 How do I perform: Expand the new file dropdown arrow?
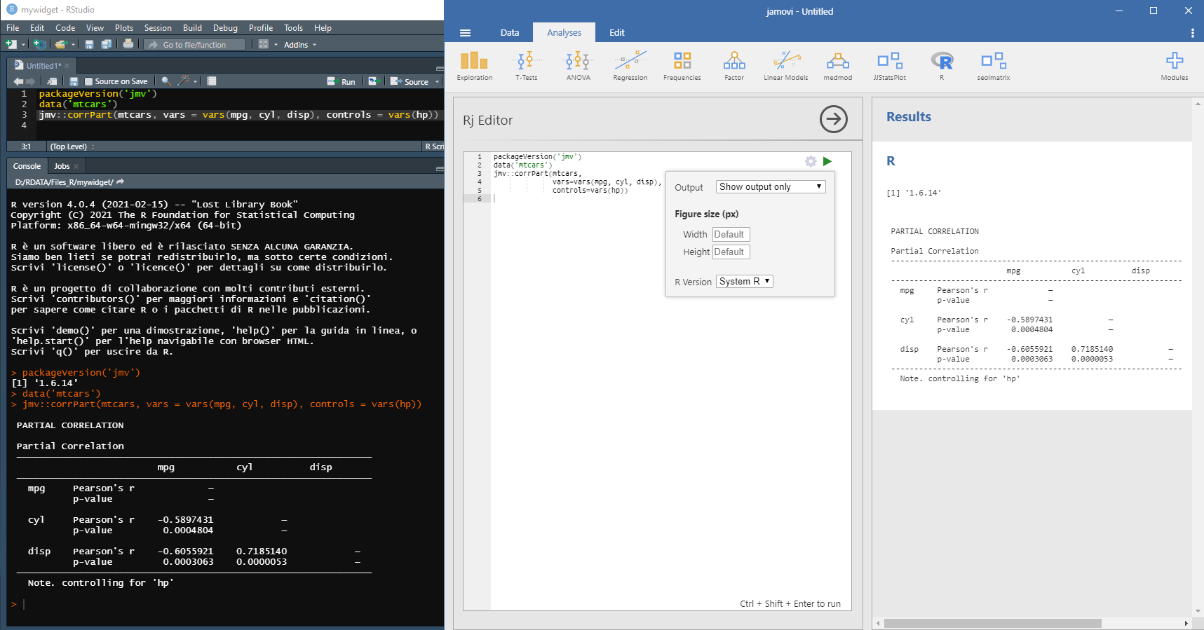(x=23, y=45)
